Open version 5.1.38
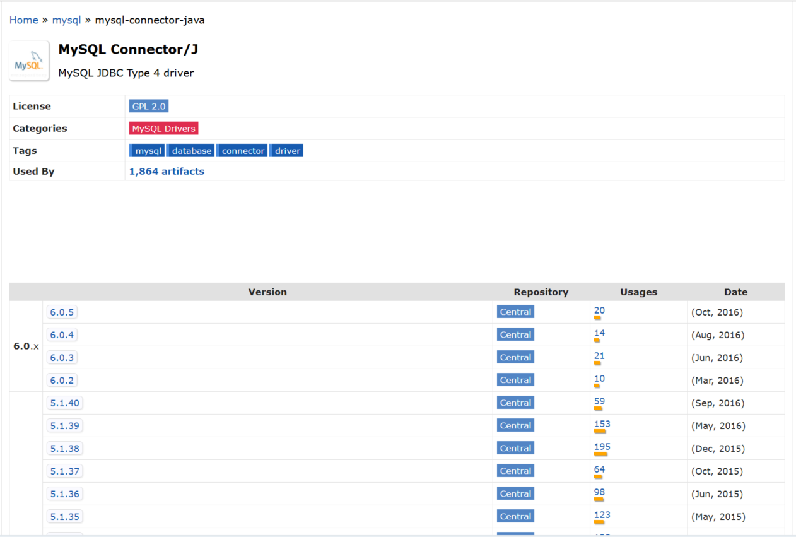This screenshot has width=796, height=537. pos(65,449)
